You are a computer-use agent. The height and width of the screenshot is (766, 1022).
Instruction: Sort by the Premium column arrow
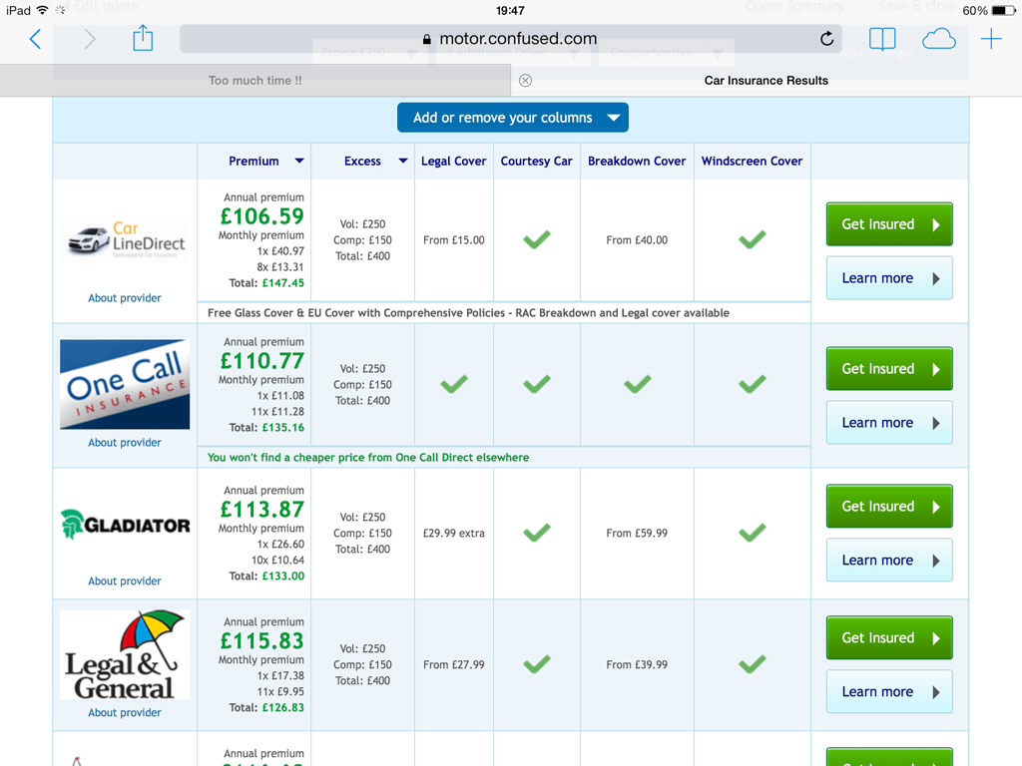[x=299, y=161]
